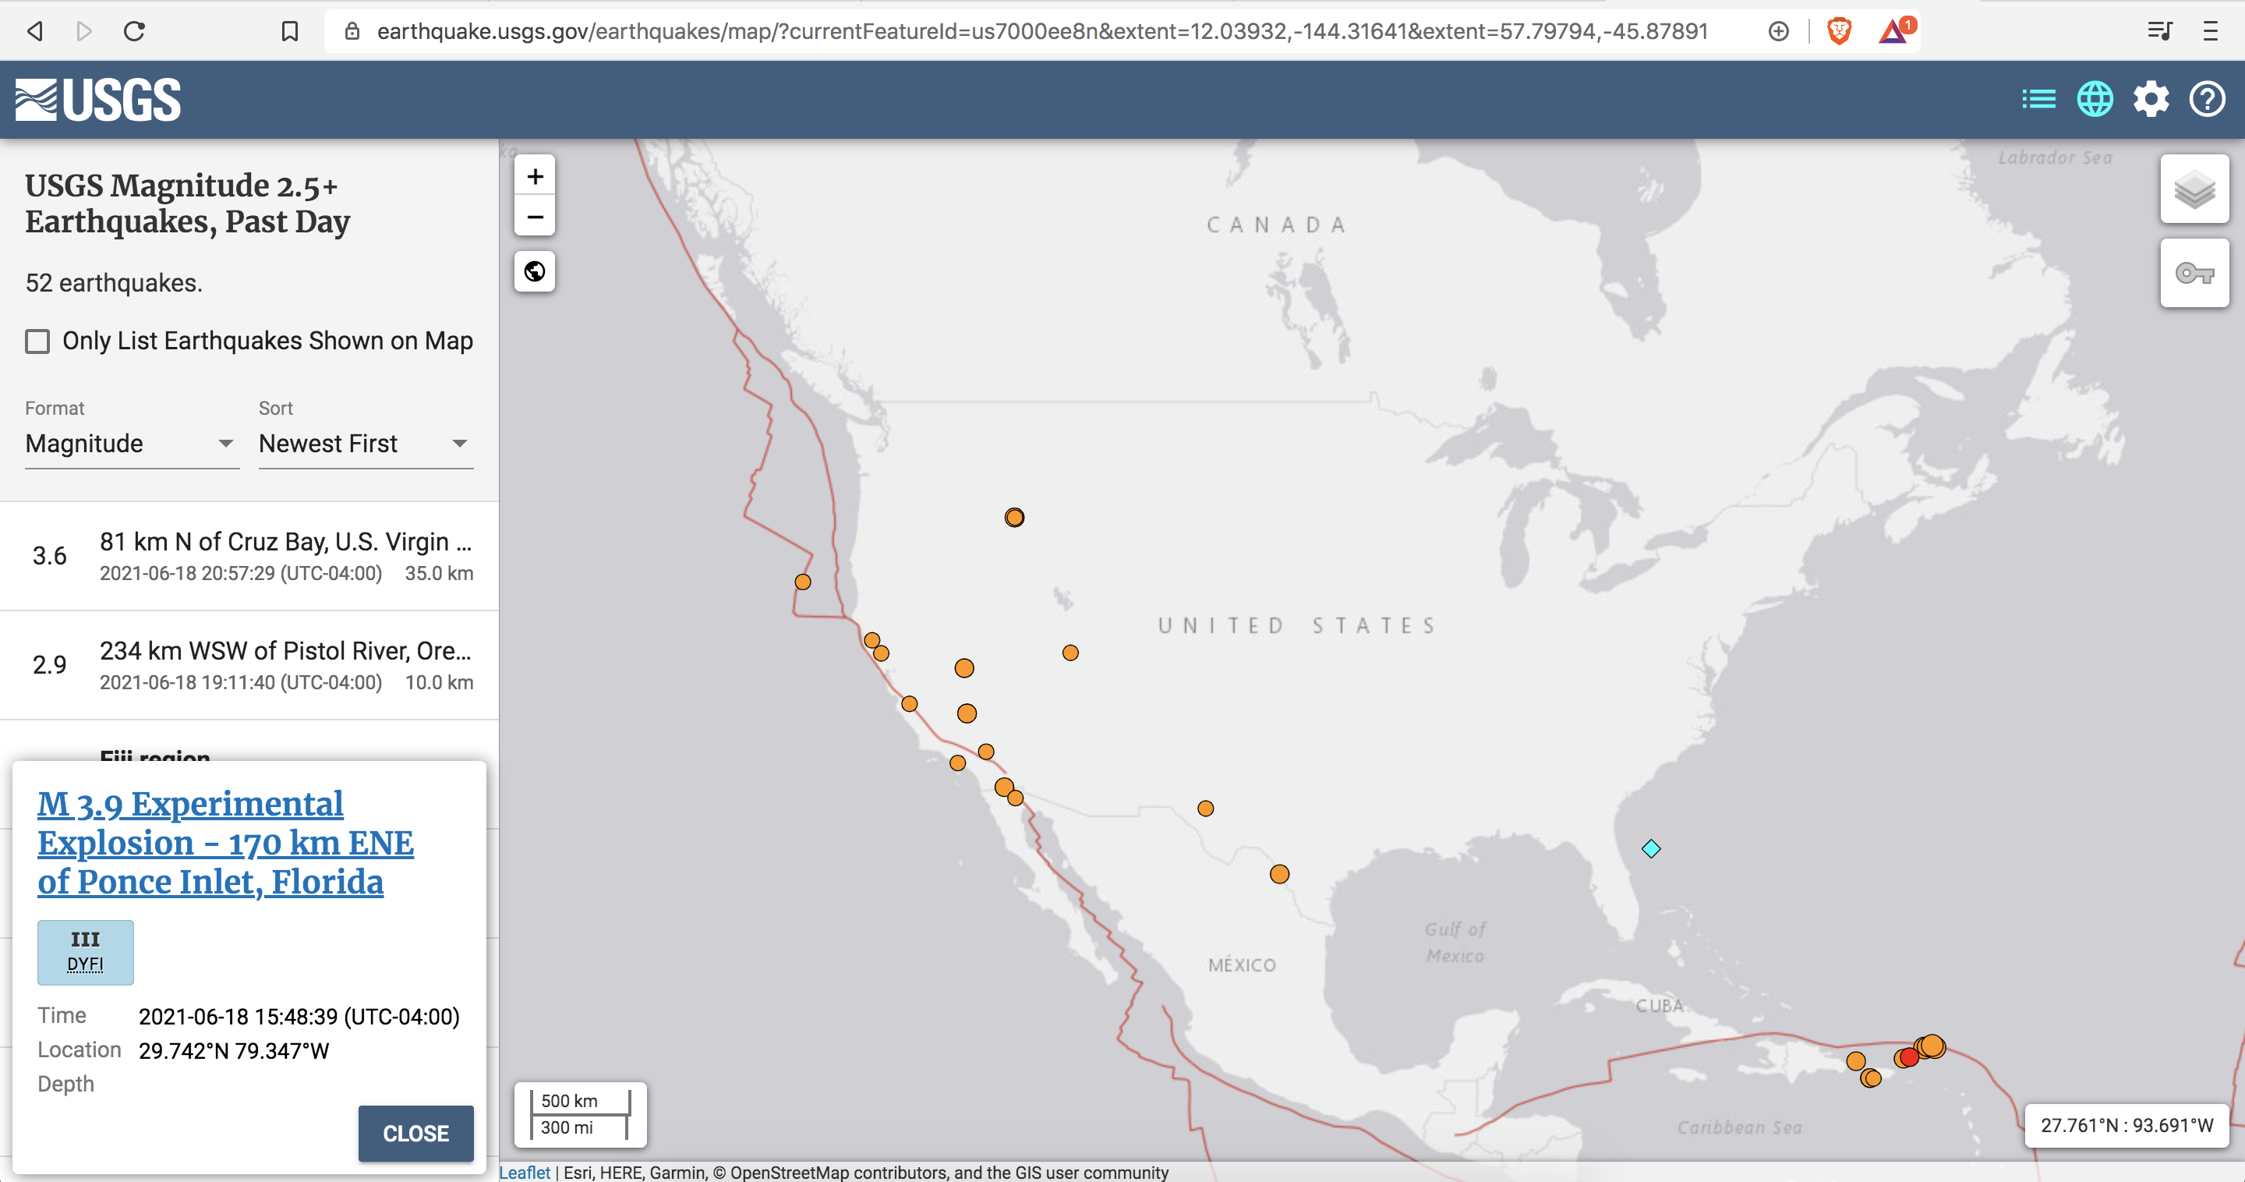
Task: Select 3.6 Cruz Bay earthquake list row
Action: click(x=249, y=556)
